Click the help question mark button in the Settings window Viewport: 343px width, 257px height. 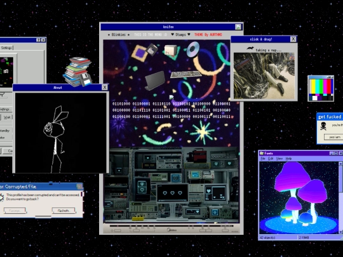click(39, 40)
